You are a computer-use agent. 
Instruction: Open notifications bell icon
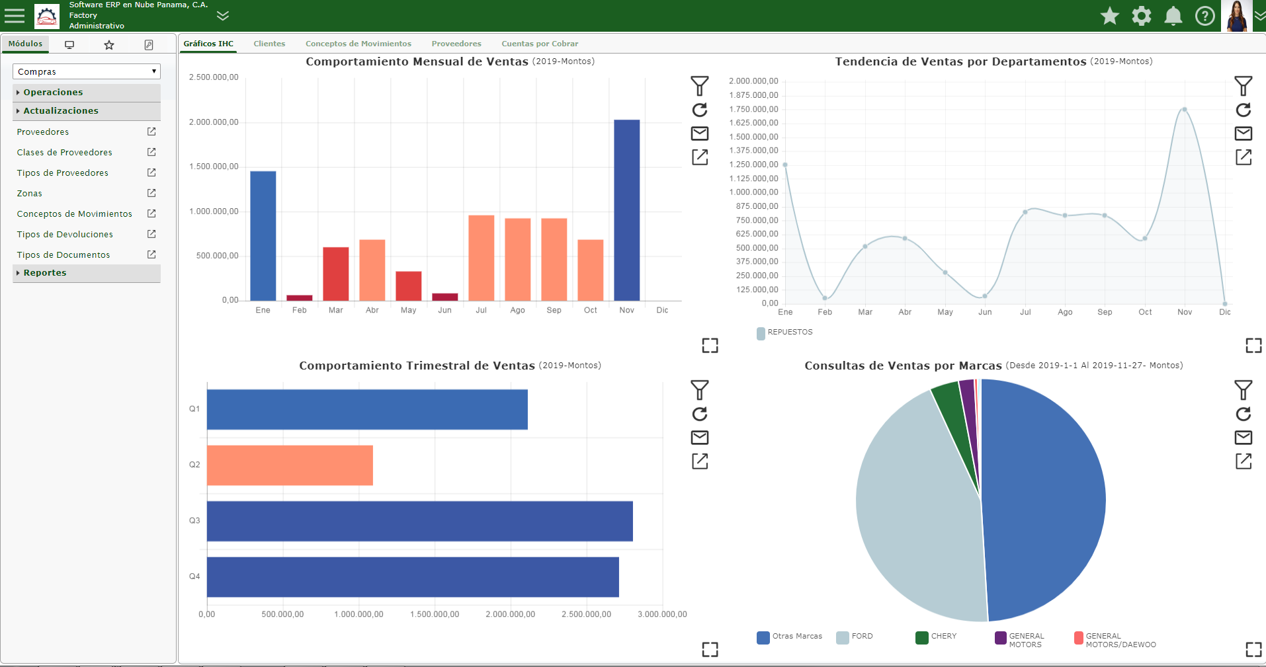coord(1173,16)
